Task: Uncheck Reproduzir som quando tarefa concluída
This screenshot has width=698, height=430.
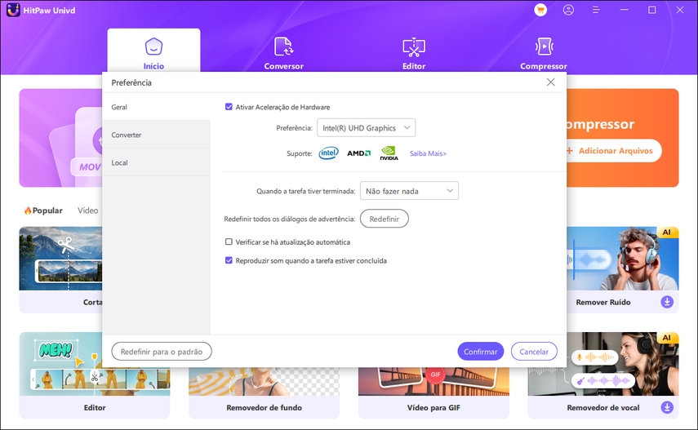Action: click(x=229, y=261)
